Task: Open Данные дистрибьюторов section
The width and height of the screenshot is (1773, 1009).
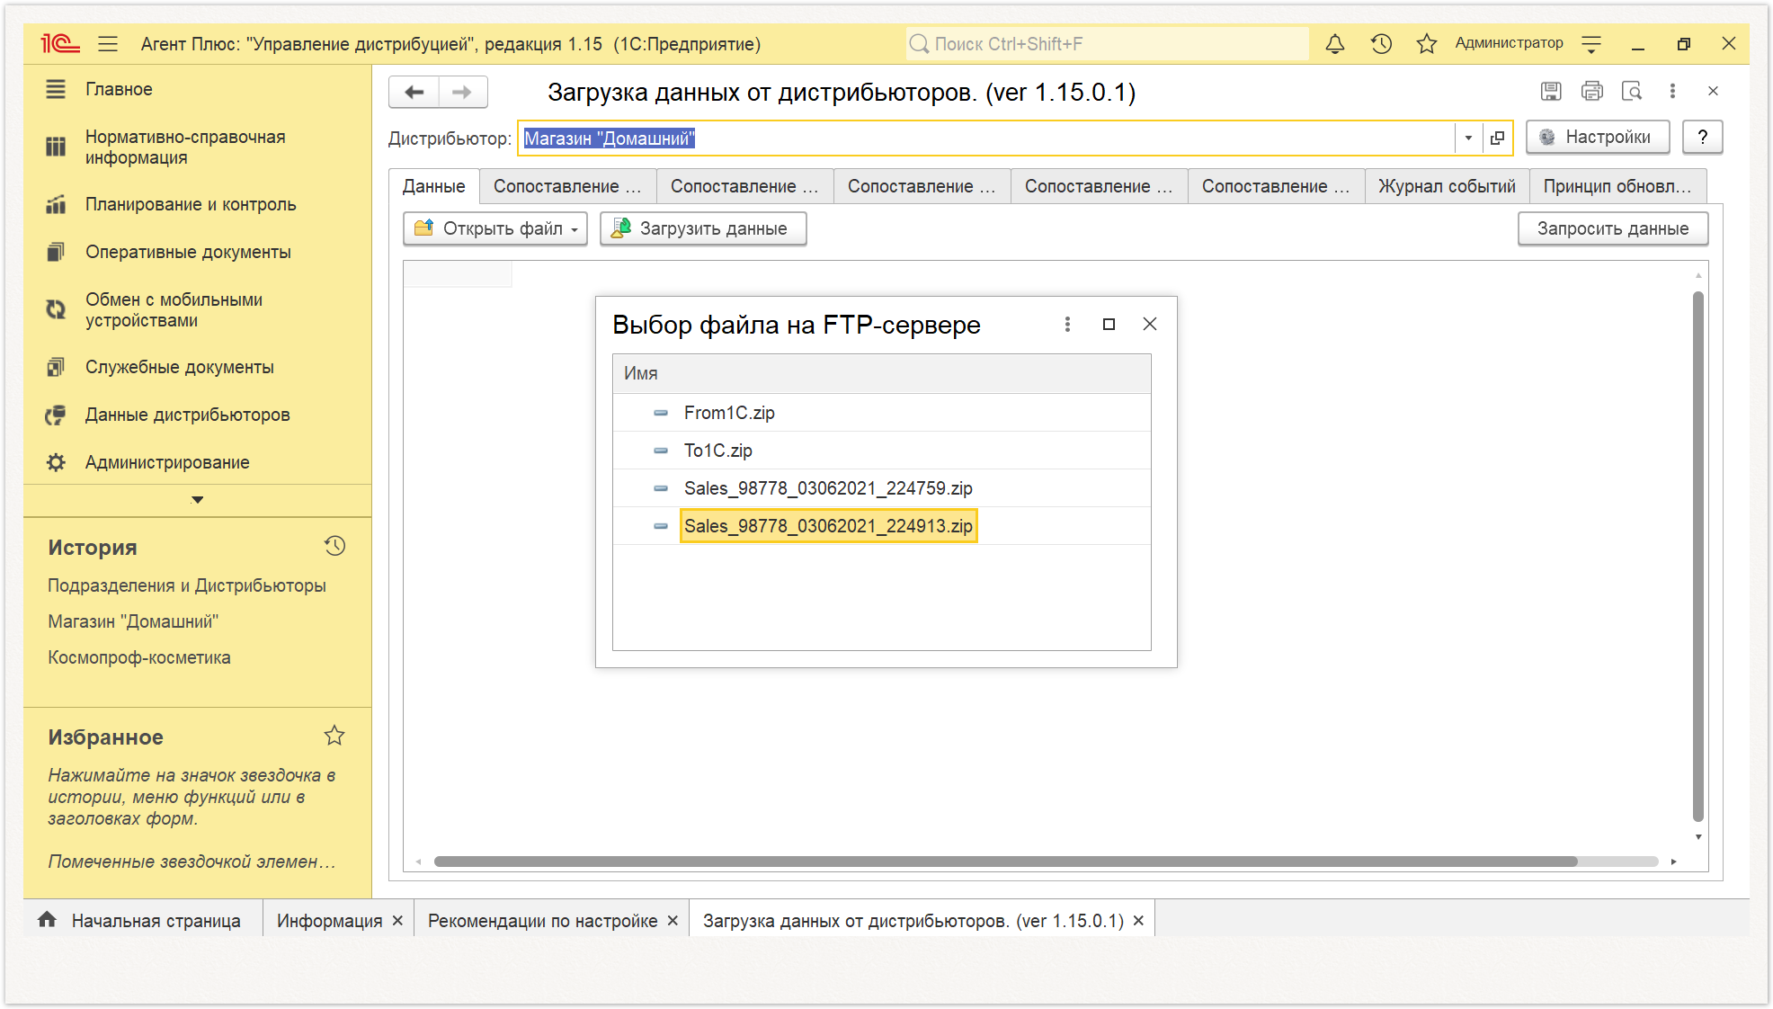Action: pos(187,415)
